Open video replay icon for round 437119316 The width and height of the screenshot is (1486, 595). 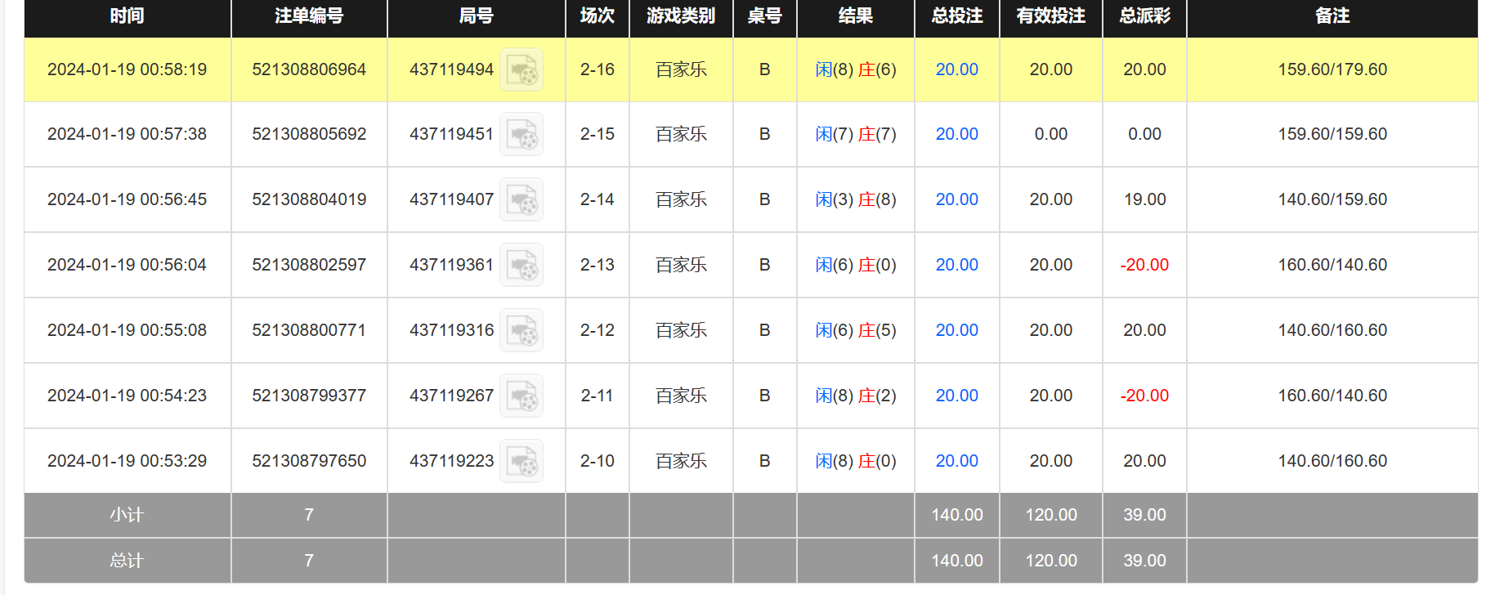(521, 330)
